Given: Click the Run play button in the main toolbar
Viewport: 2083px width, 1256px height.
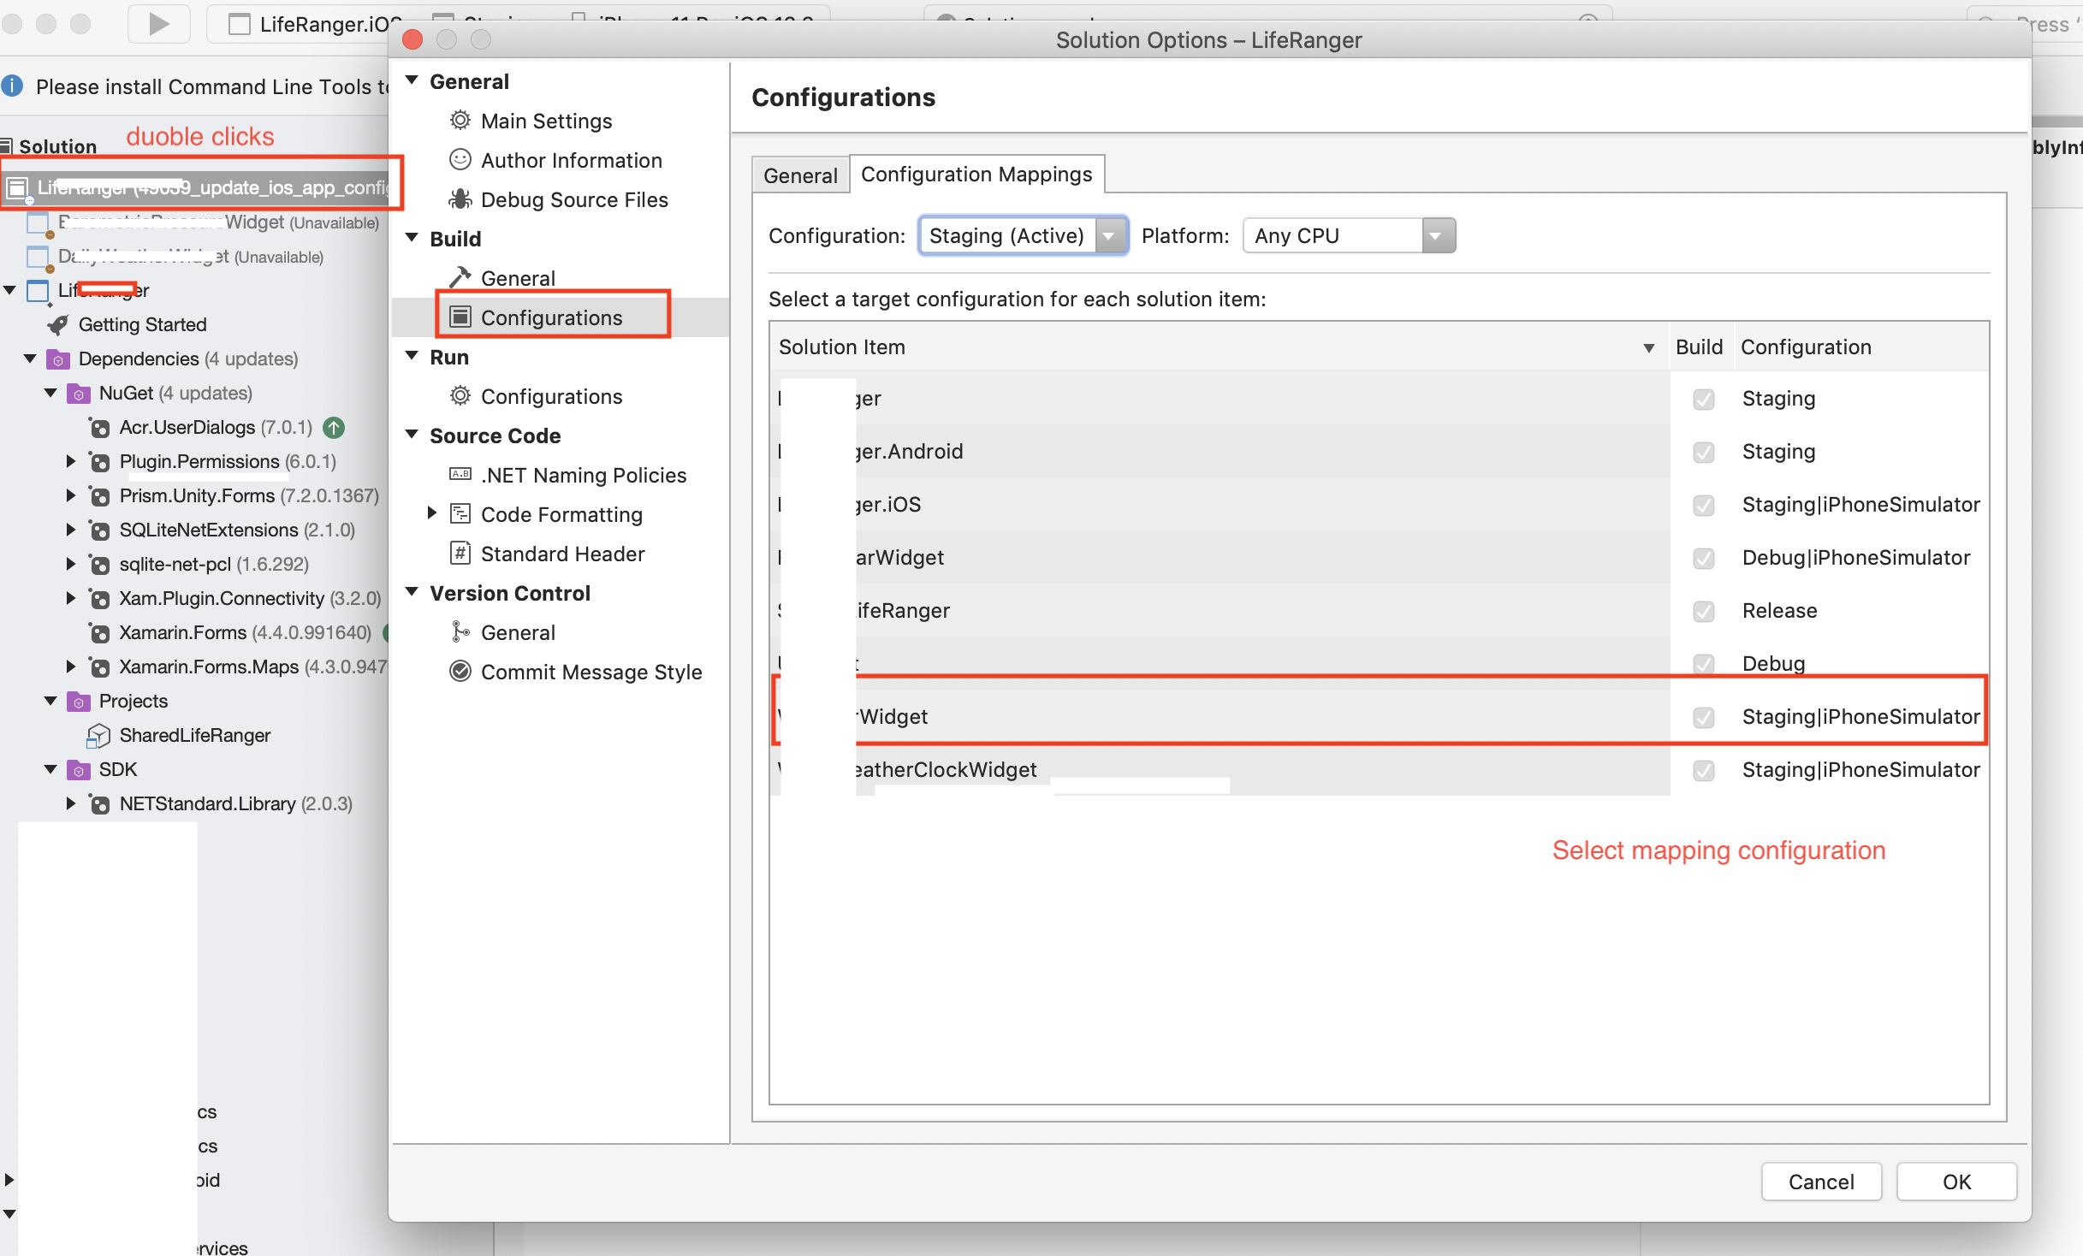Looking at the screenshot, I should [x=159, y=24].
